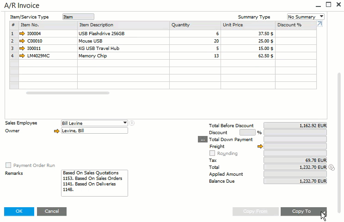
Task: Open Owner link arrow beside Levine, Bill
Action: coord(57,131)
